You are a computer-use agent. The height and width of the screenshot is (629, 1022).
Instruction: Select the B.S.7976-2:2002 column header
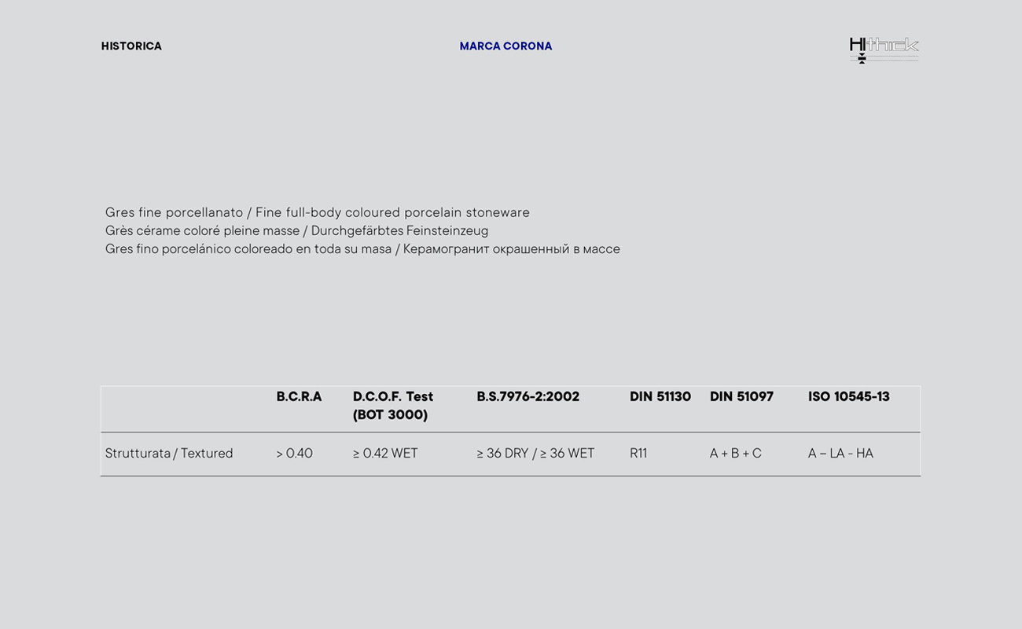(x=528, y=397)
